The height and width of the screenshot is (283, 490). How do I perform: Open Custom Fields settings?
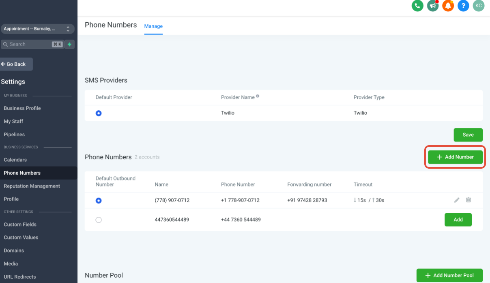point(20,224)
